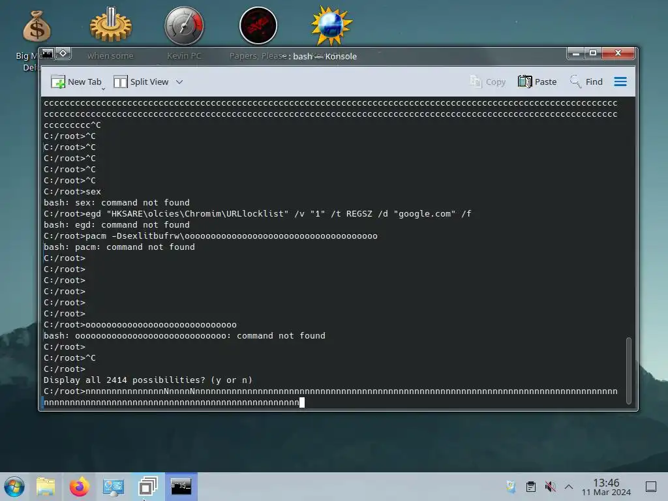This screenshot has height=501, width=668.
Task: Open Find search in Konsole
Action: pyautogui.click(x=586, y=82)
